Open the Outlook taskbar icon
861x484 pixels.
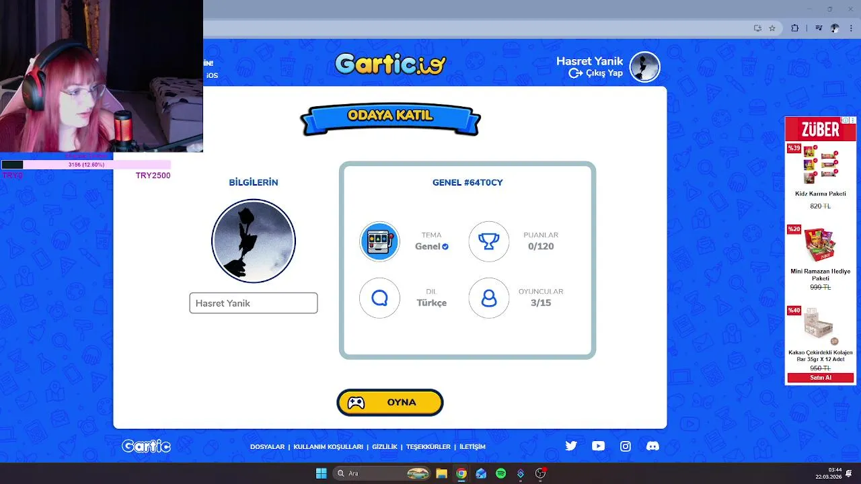tap(481, 473)
